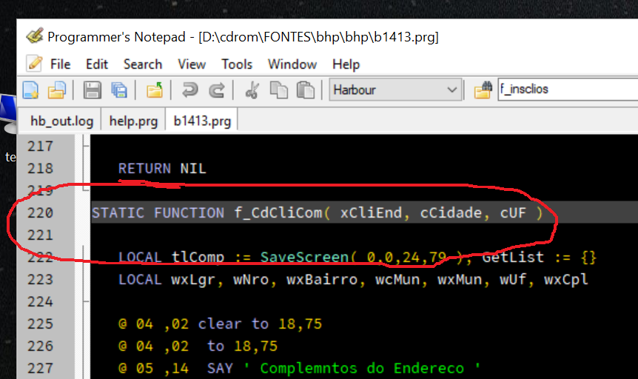Undo the last edit
638x379 pixels.
(x=189, y=90)
